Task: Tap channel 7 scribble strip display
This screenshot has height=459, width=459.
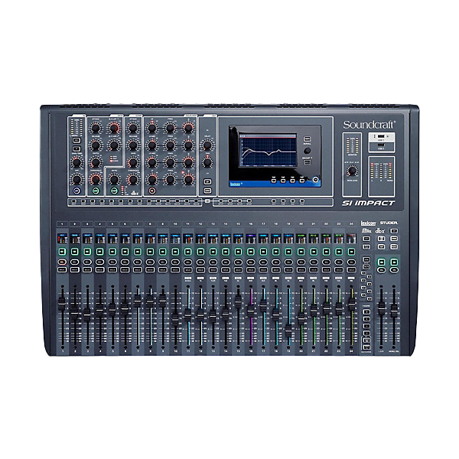Action: click(138, 238)
